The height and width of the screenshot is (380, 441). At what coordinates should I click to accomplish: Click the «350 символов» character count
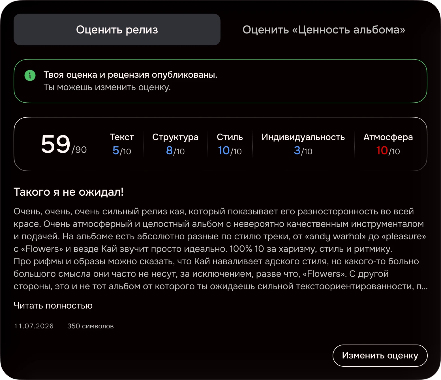pyautogui.click(x=91, y=326)
